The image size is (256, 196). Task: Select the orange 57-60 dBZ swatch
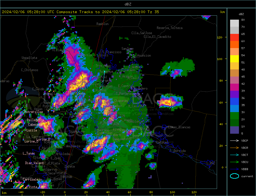tap(234, 45)
